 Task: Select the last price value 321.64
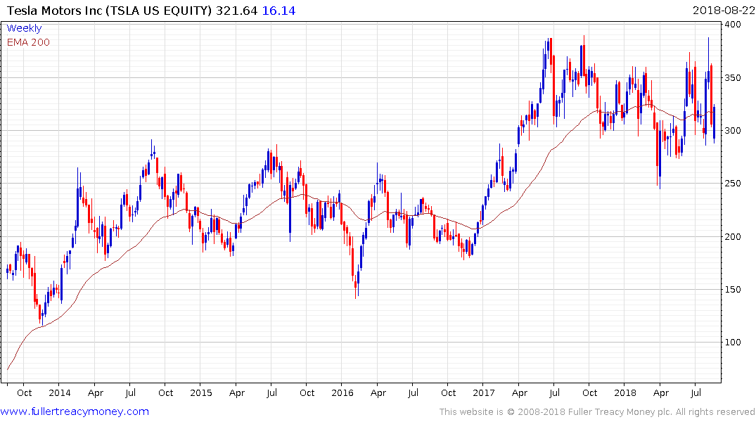click(236, 11)
